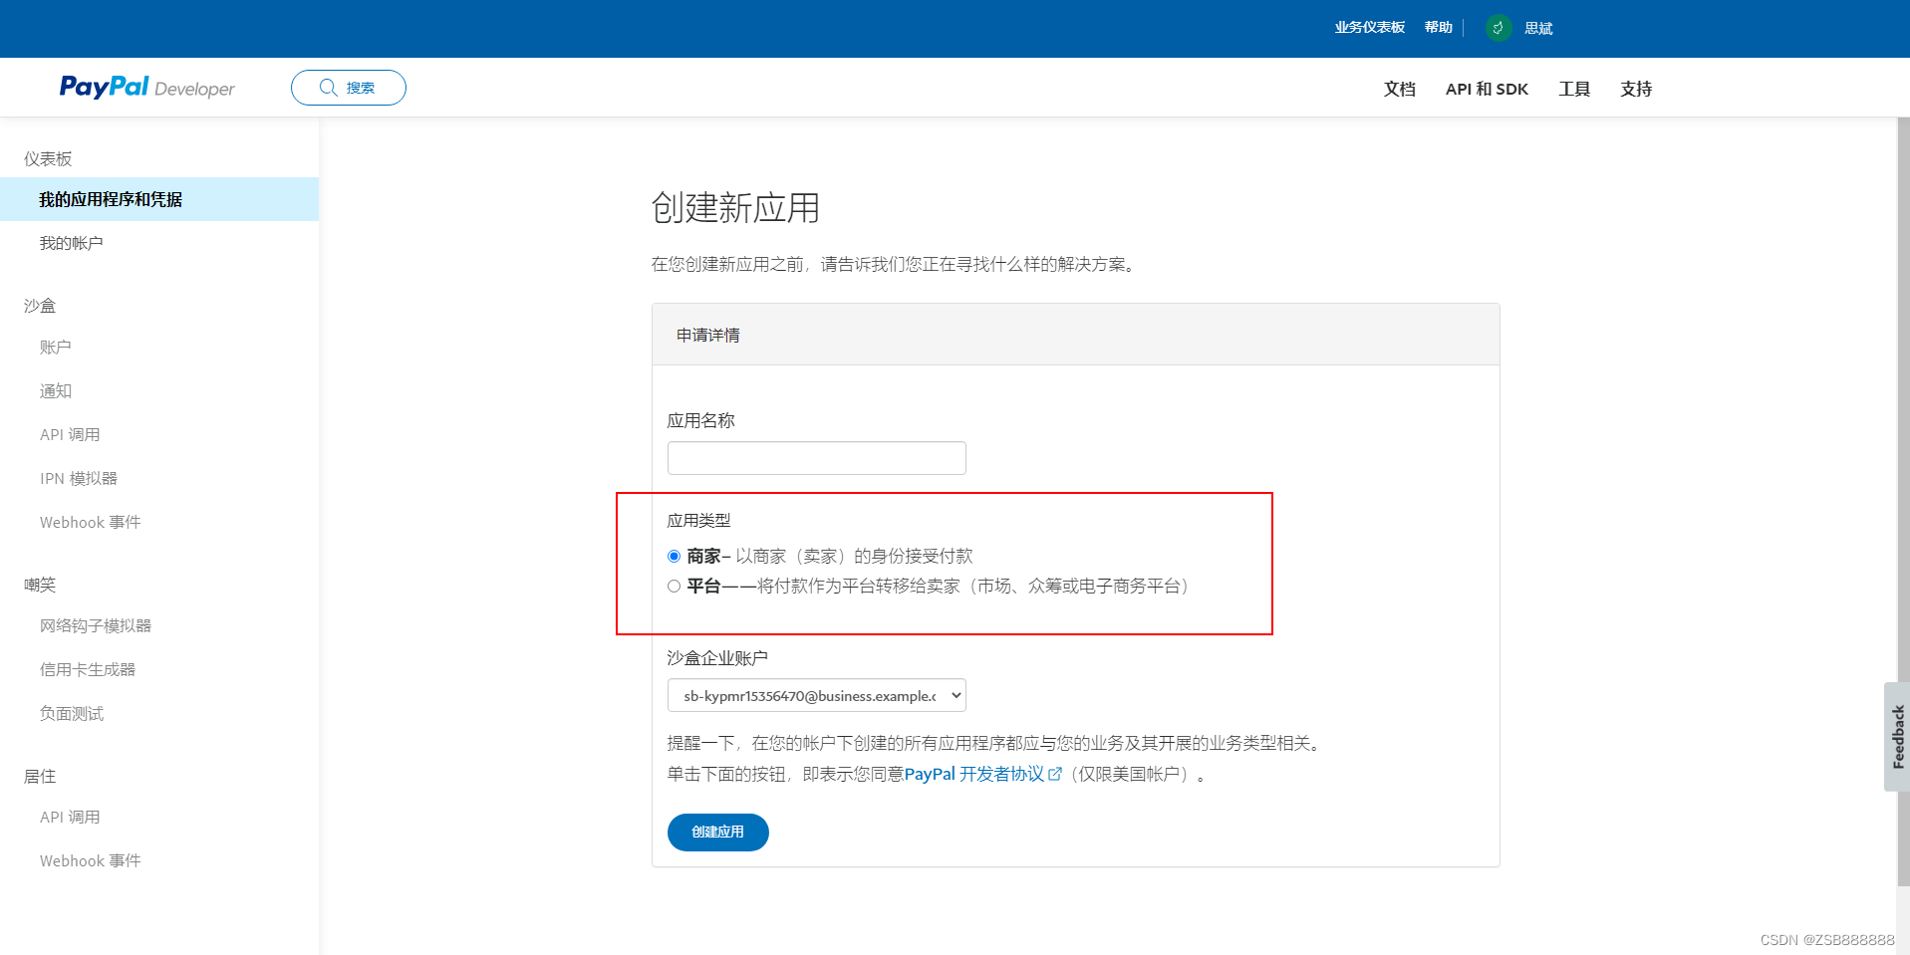Click the 沙盒 sidebar heading
This screenshot has width=1910, height=955.
(40, 306)
